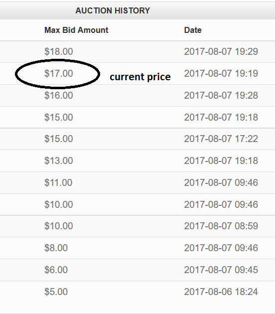Select the $18.00 bid amount
The width and height of the screenshot is (275, 314).
pyautogui.click(x=58, y=51)
